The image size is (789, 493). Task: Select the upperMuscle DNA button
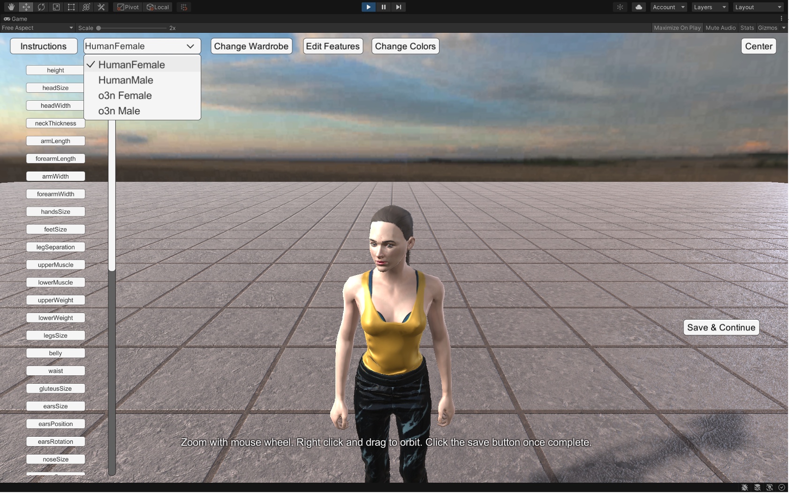click(55, 265)
